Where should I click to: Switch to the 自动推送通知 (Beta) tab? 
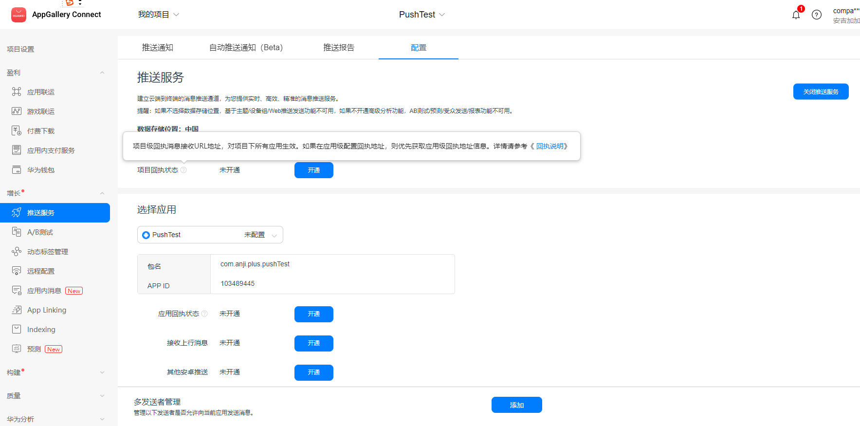[x=246, y=47]
